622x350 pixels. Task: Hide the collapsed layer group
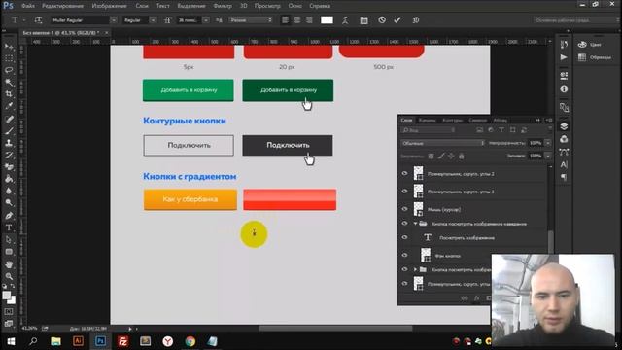tap(404, 269)
